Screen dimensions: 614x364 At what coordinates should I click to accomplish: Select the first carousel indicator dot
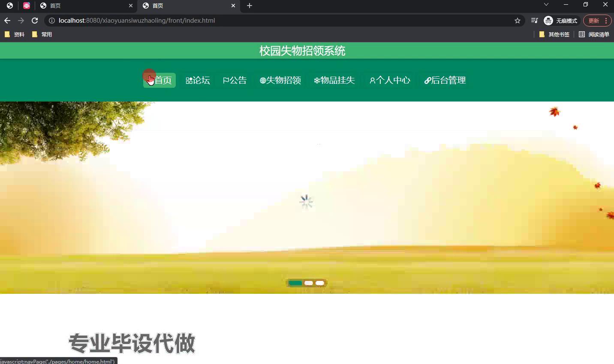coord(295,283)
